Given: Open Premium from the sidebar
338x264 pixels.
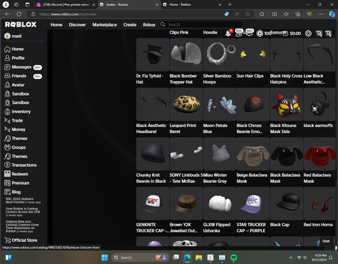Looking at the screenshot, I should pyautogui.click(x=17, y=183).
